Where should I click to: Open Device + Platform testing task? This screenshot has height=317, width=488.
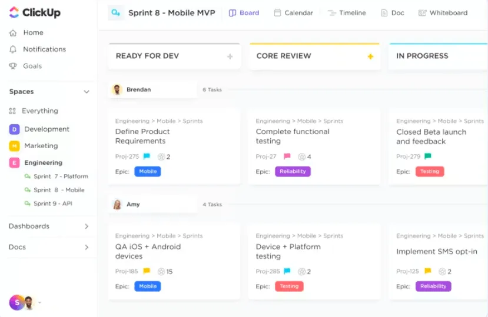click(x=288, y=251)
